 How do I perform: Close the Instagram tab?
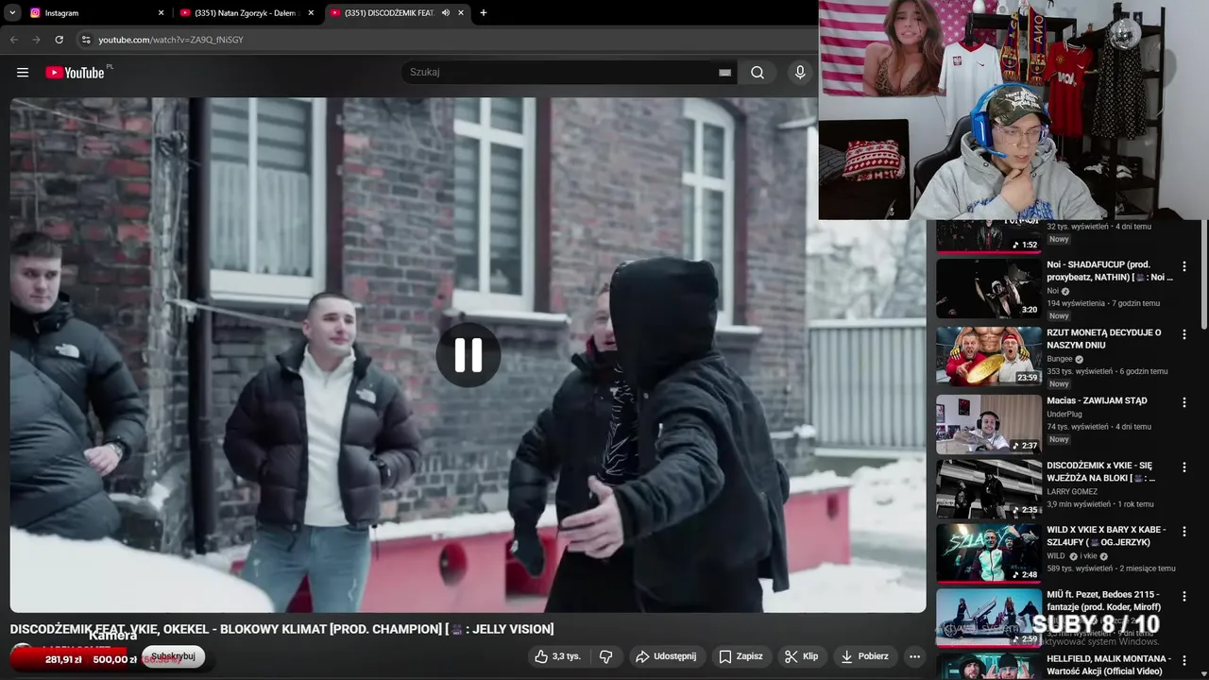point(161,13)
